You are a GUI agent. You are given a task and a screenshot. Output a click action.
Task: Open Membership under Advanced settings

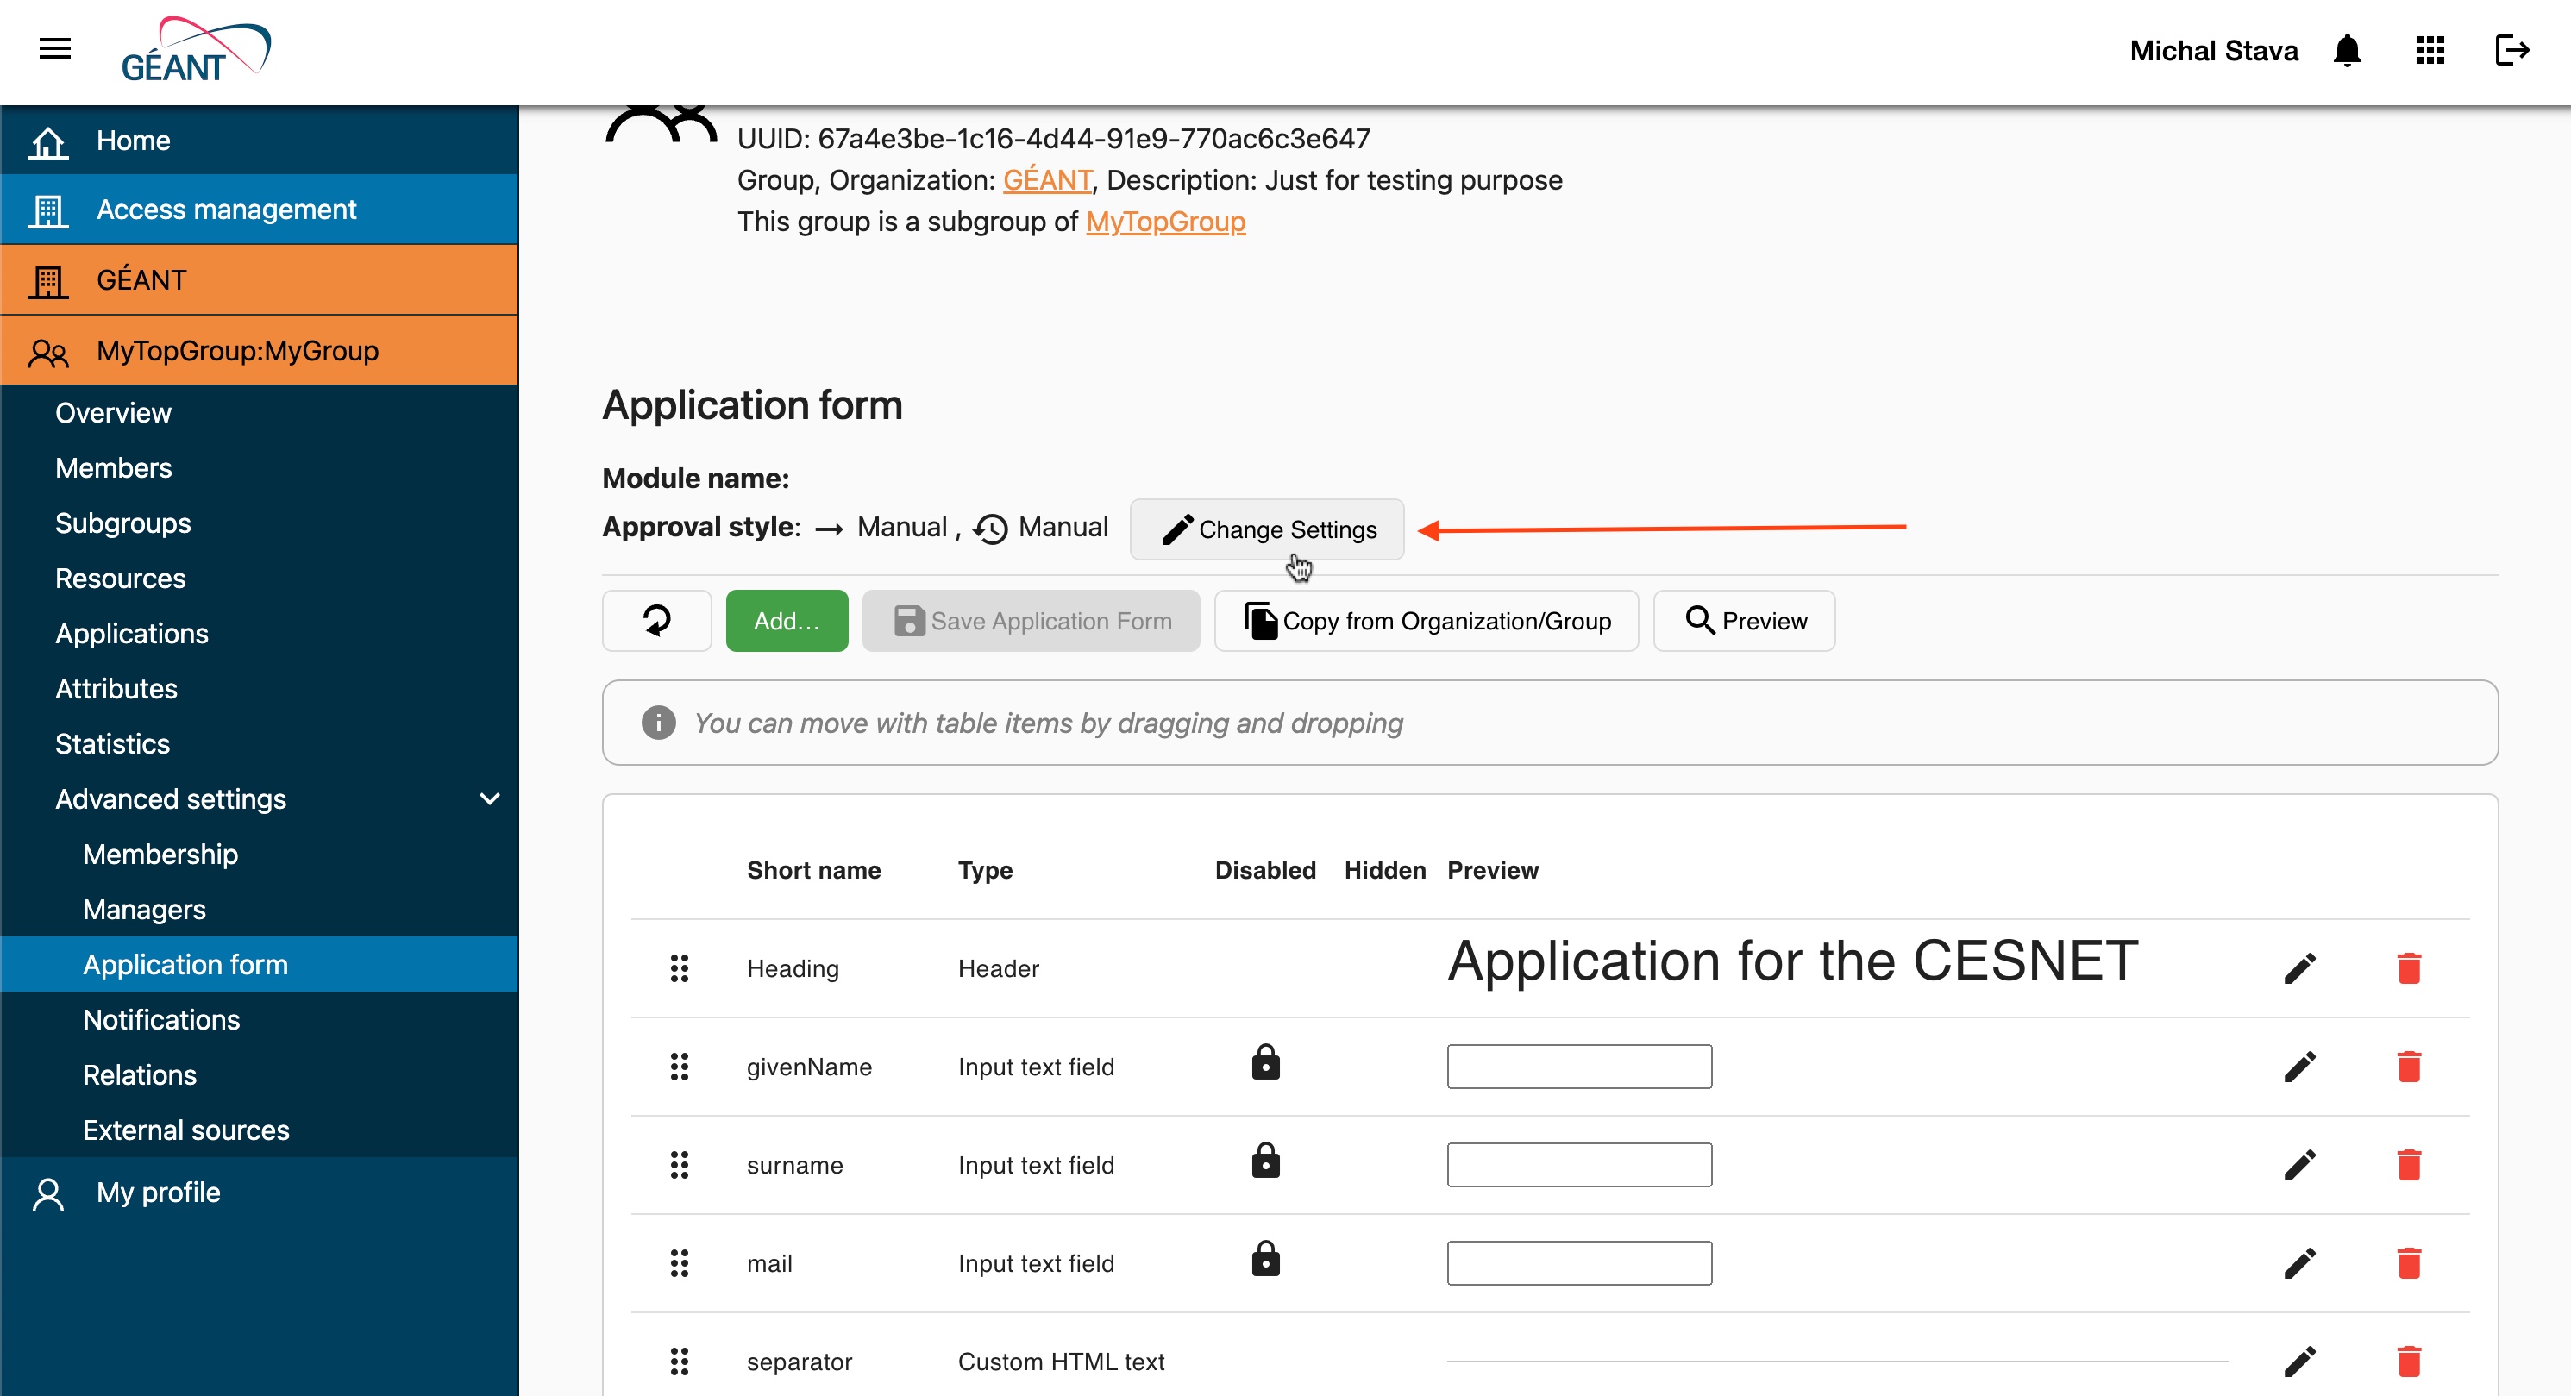(260, 855)
